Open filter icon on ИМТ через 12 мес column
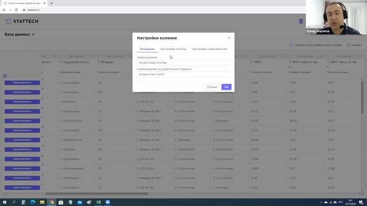This screenshot has width=367, height=206. 328,62
